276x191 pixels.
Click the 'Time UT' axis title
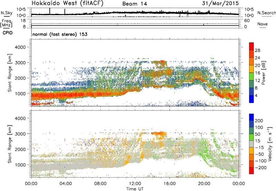click(x=135, y=189)
